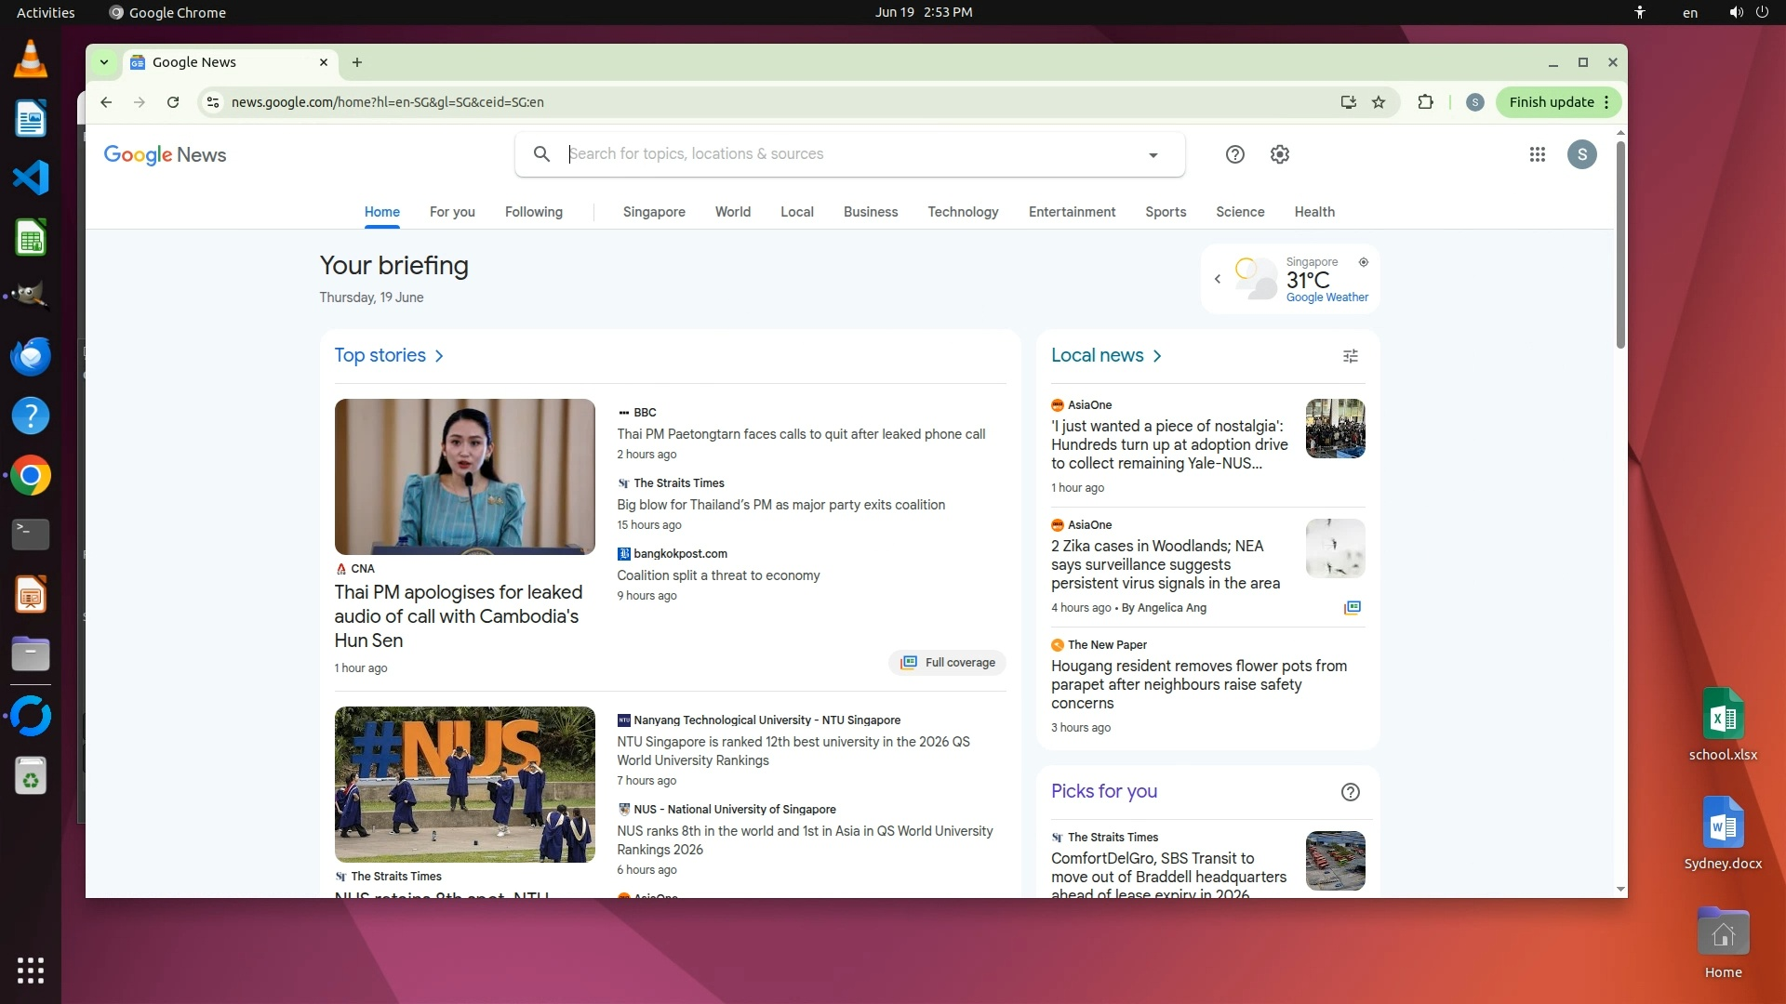Open Thai PM story thumbnail image
This screenshot has width=1786, height=1004.
point(464,476)
